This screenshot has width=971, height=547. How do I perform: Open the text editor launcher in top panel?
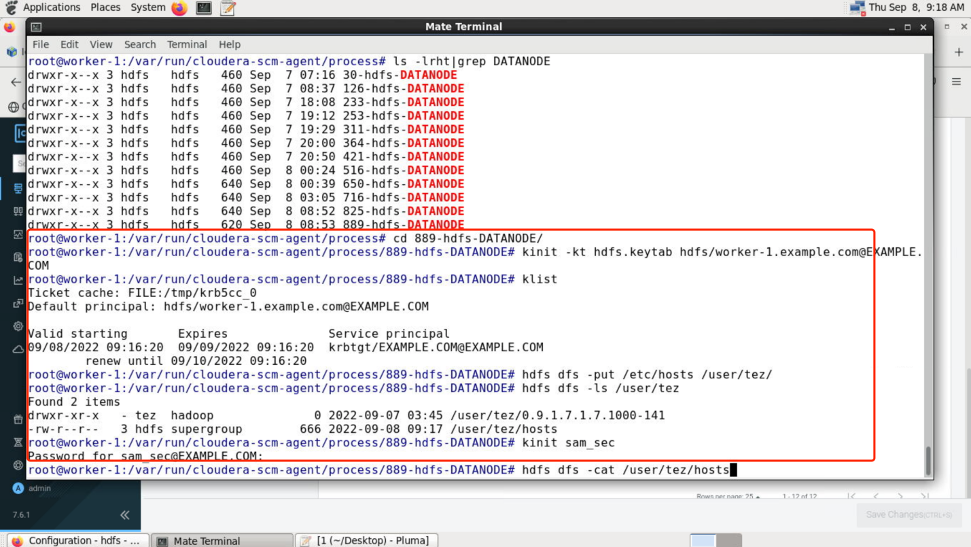pyautogui.click(x=228, y=7)
